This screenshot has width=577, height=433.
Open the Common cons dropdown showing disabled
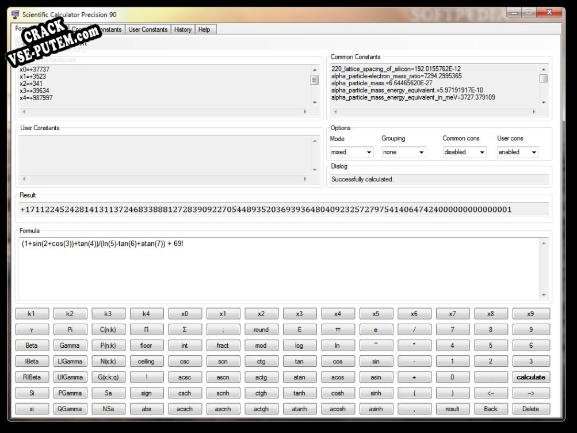464,152
